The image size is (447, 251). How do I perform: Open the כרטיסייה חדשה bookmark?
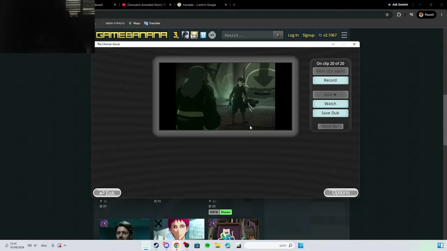click(x=113, y=23)
